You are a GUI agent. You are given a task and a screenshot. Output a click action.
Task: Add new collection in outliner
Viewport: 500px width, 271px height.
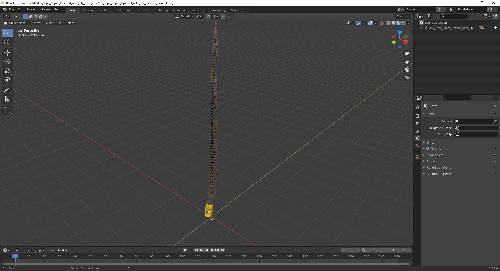[495, 16]
